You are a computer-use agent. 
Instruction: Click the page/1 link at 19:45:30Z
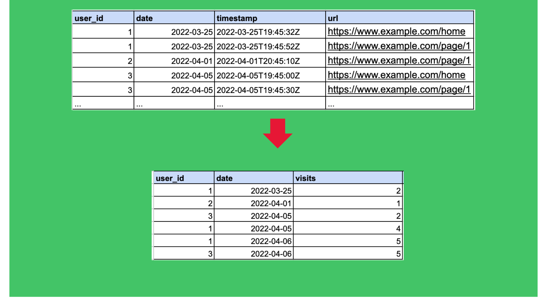(x=399, y=90)
